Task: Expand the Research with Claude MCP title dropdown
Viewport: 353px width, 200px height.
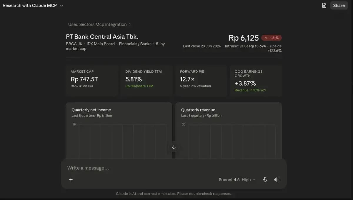Action: pos(33,5)
